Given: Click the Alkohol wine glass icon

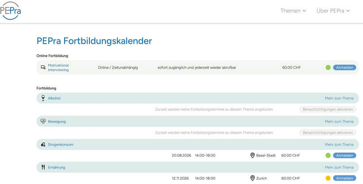Looking at the screenshot, I should pos(43,98).
